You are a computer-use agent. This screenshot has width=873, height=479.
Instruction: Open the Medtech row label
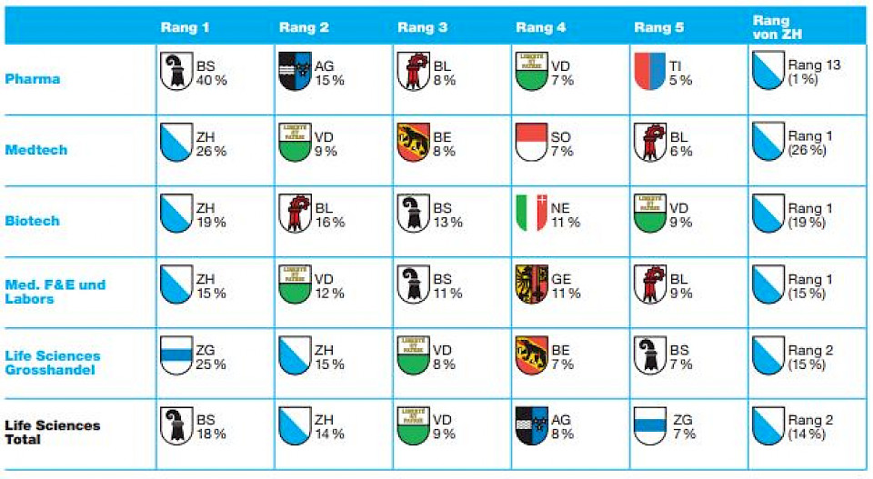pyautogui.click(x=36, y=150)
